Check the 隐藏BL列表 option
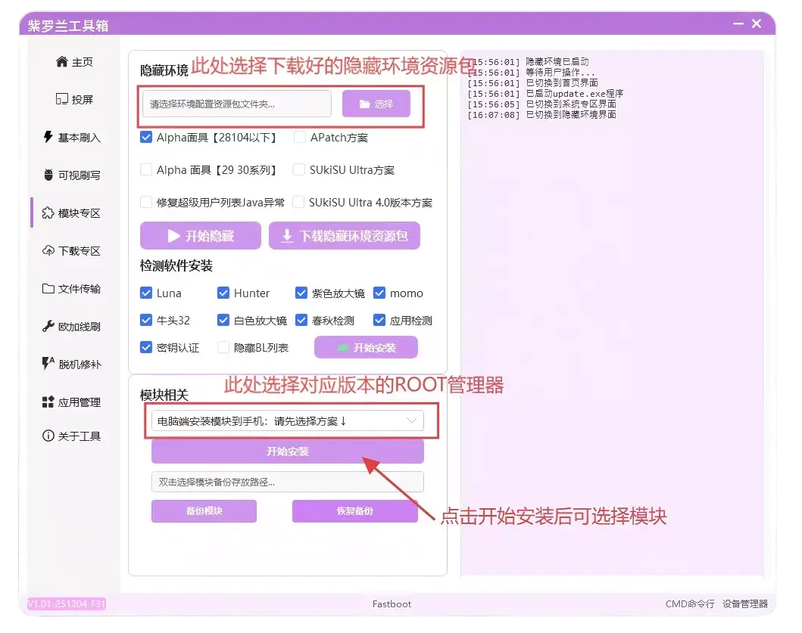The image size is (802, 633). tap(224, 347)
